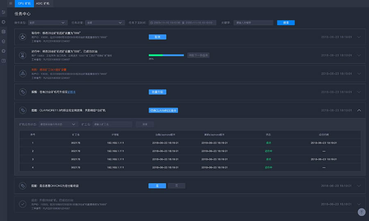Switch to the ASIC 矿机 tab
Image resolution: width=369 pixels, height=221 pixels.
42,3
